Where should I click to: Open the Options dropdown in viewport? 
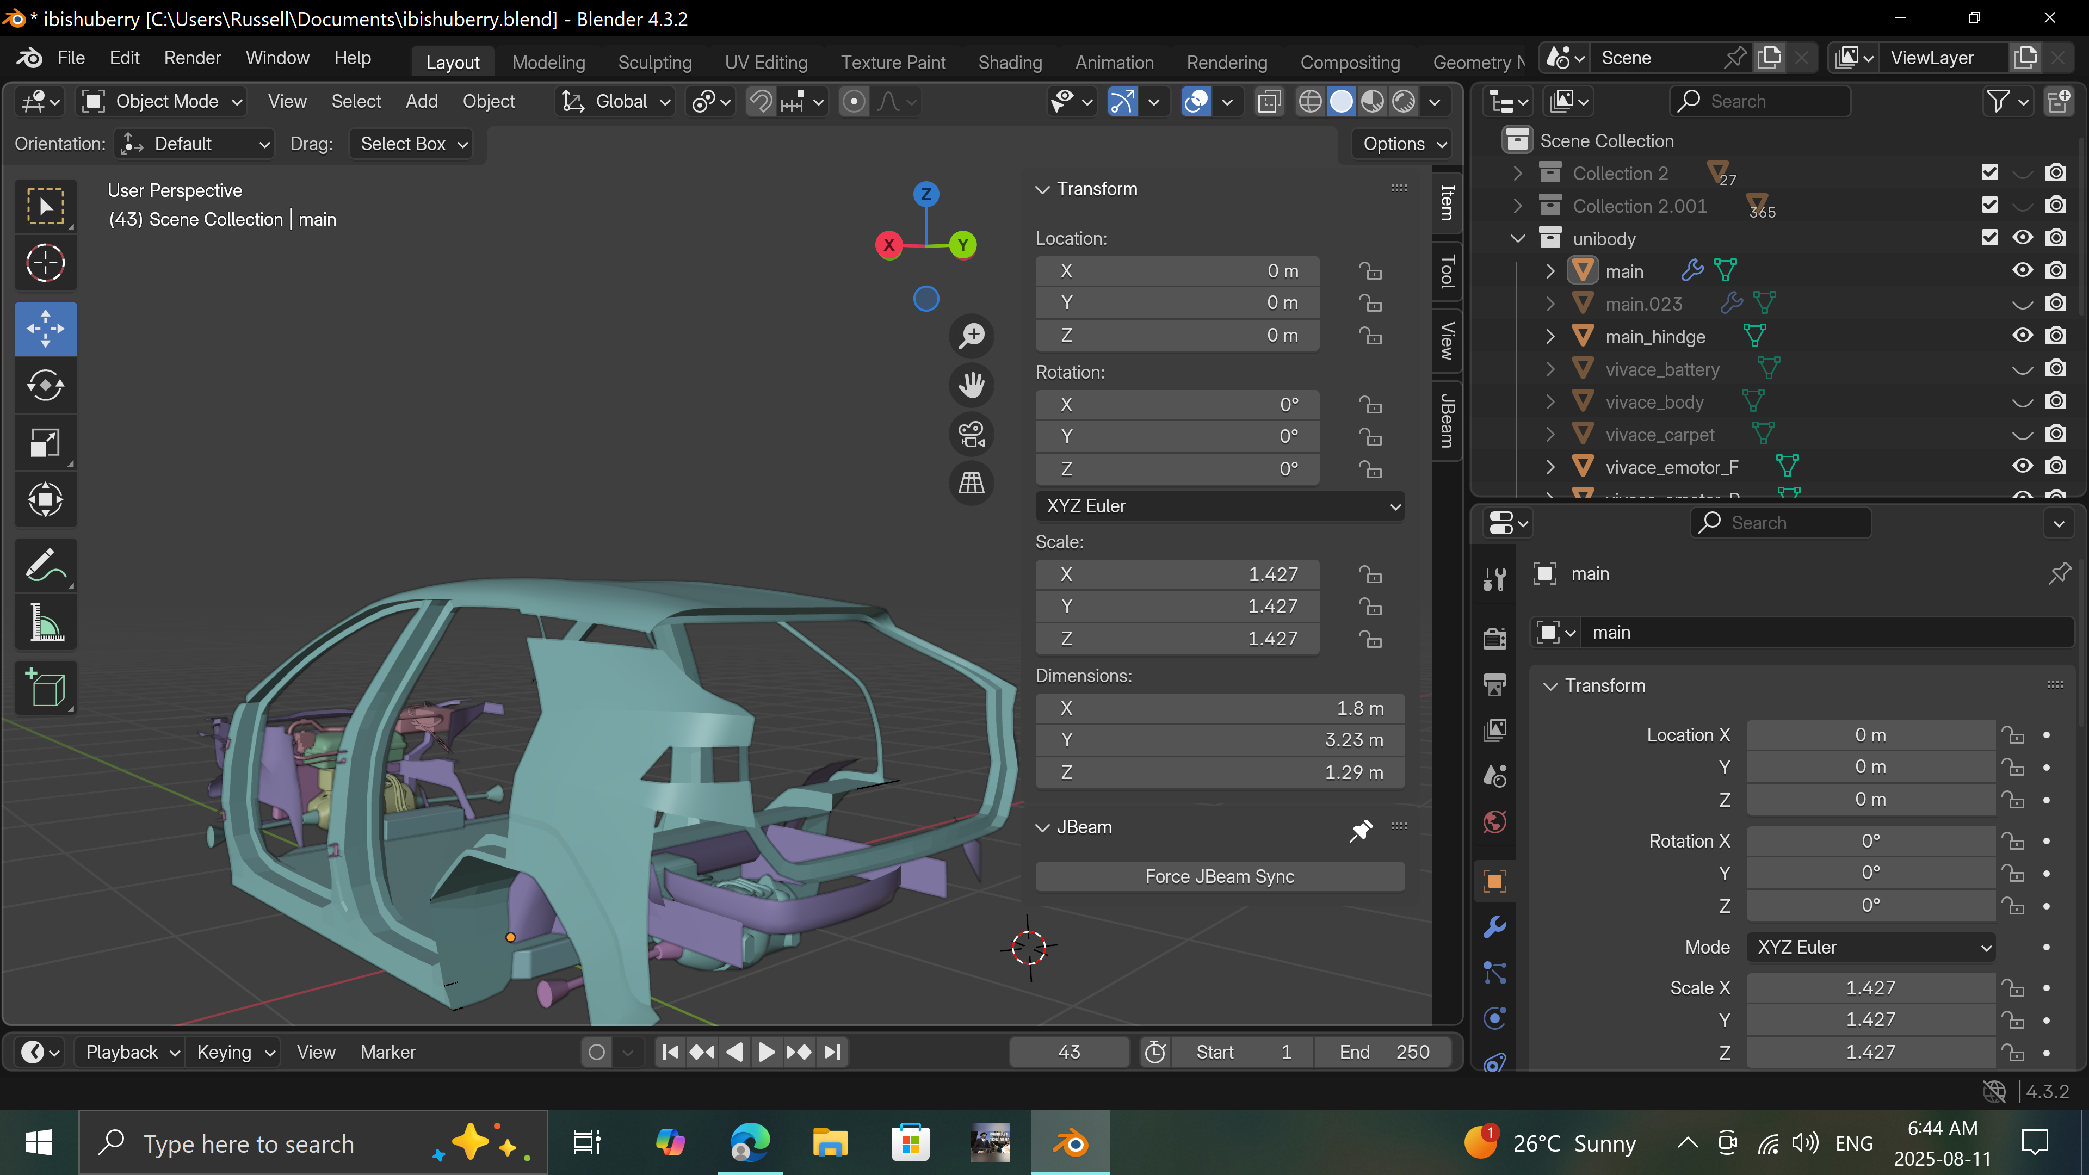pyautogui.click(x=1403, y=144)
